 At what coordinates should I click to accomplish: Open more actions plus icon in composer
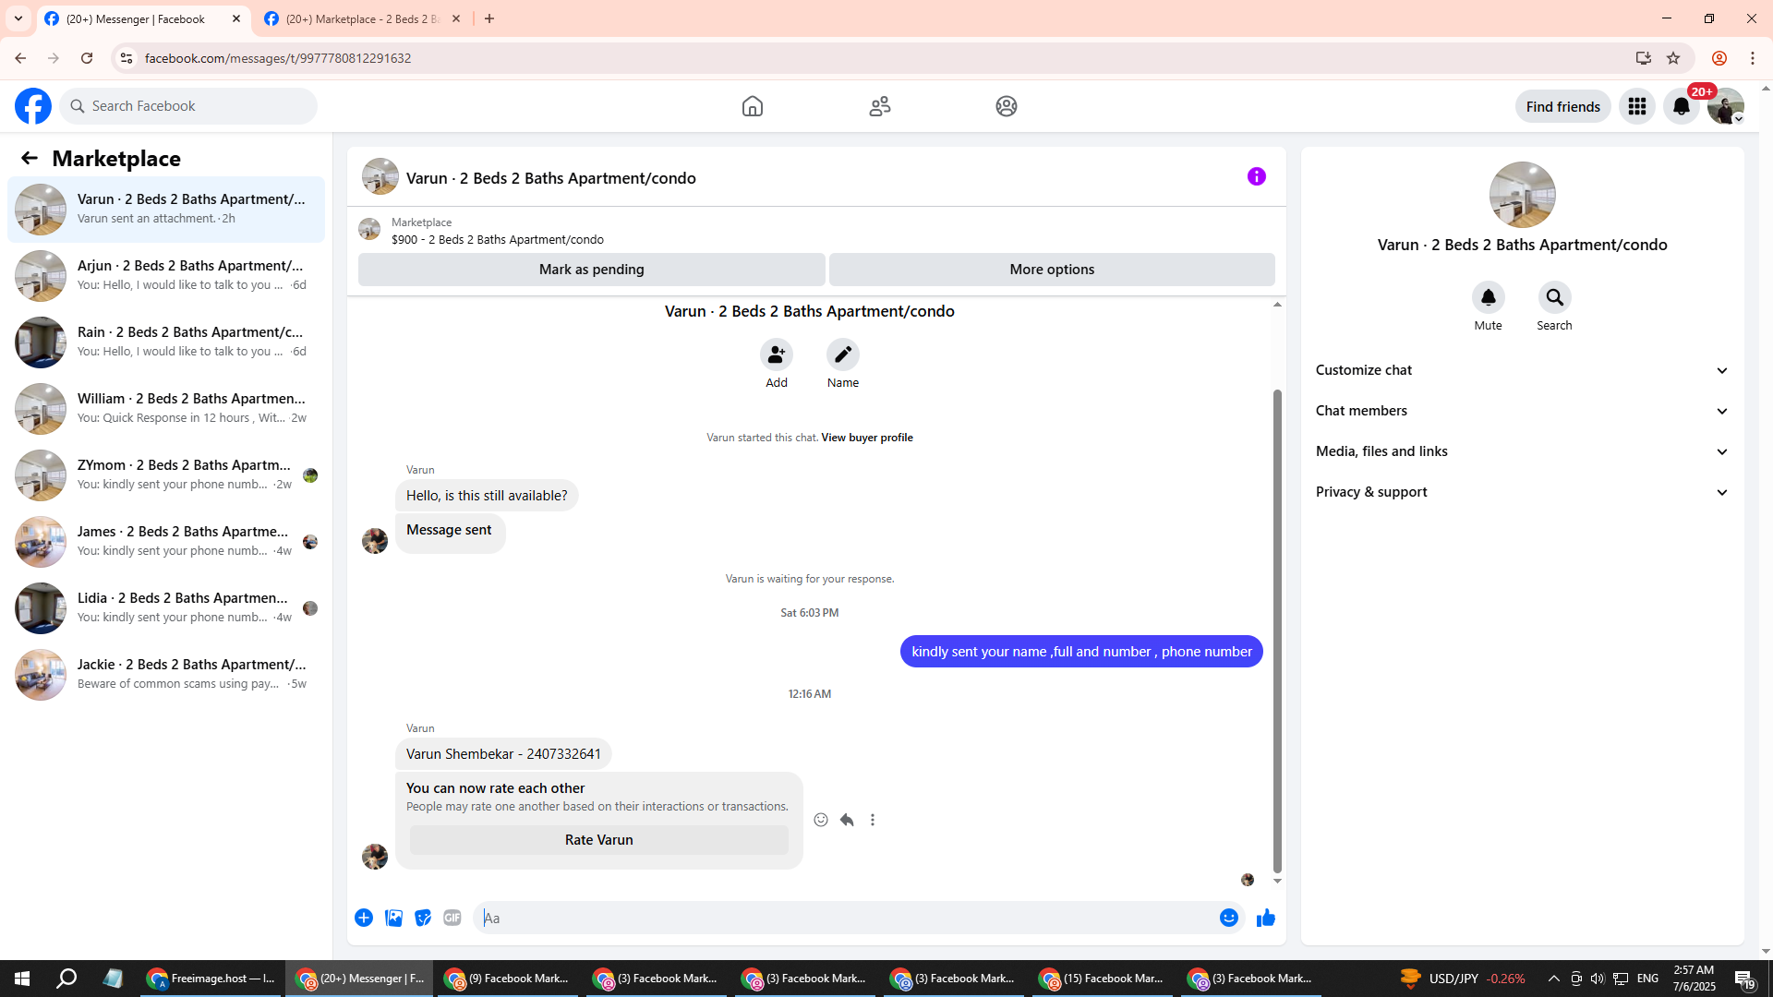click(364, 918)
